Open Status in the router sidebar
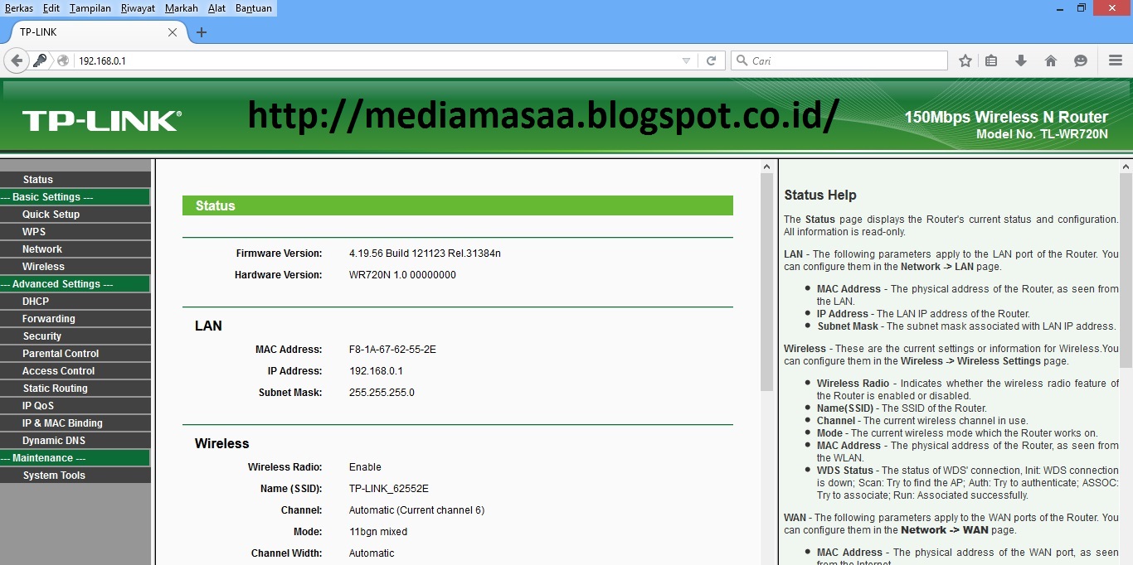Image resolution: width=1133 pixels, height=565 pixels. (x=75, y=180)
